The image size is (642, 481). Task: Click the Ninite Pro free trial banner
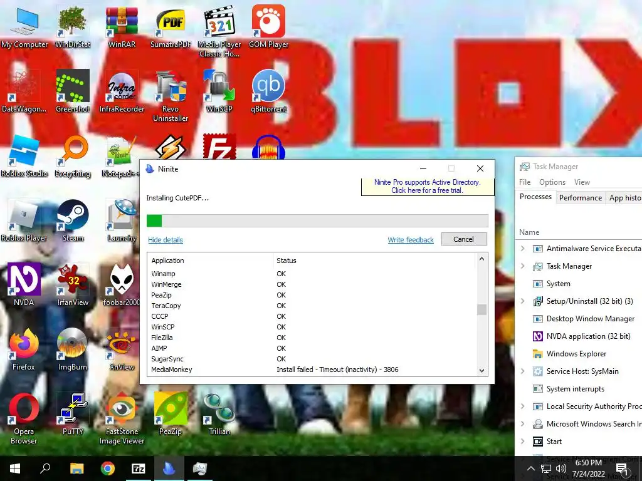point(428,187)
